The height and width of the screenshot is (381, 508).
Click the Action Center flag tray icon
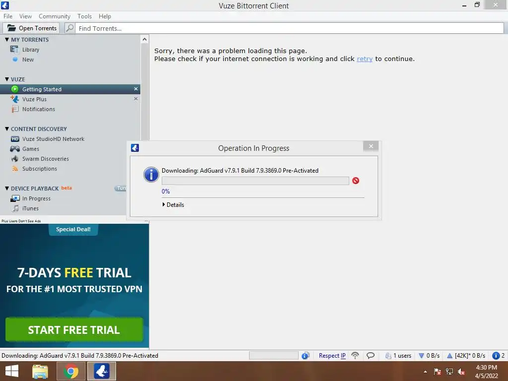pyautogui.click(x=438, y=372)
